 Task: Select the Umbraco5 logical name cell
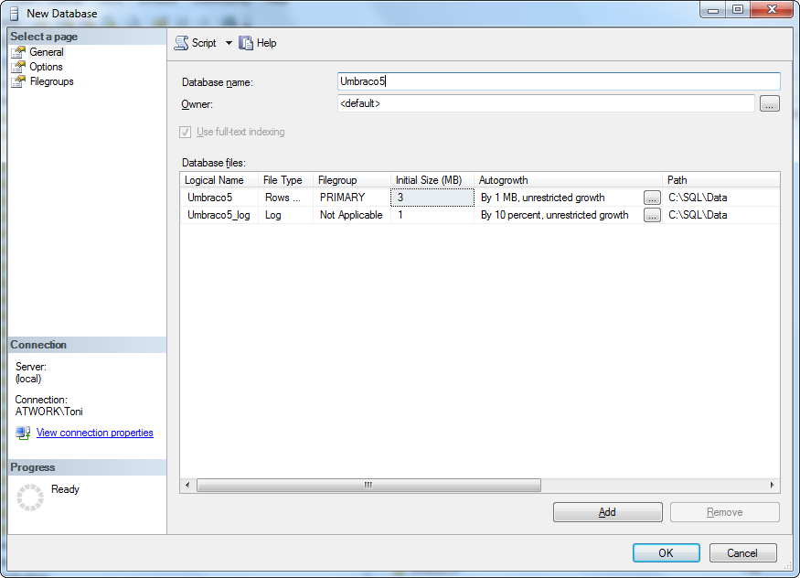(x=219, y=198)
